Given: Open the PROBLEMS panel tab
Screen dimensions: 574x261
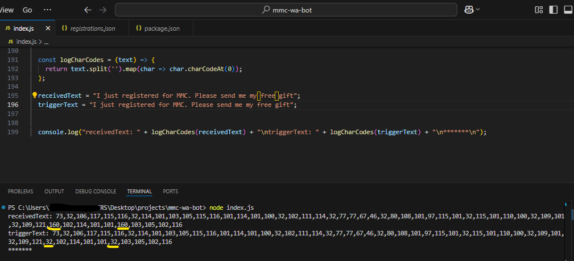Looking at the screenshot, I should point(20,192).
